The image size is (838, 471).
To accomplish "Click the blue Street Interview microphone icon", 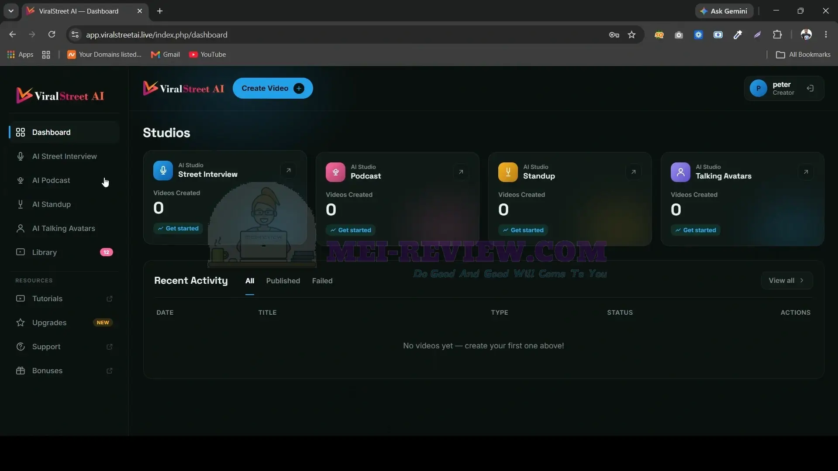I will [x=163, y=170].
